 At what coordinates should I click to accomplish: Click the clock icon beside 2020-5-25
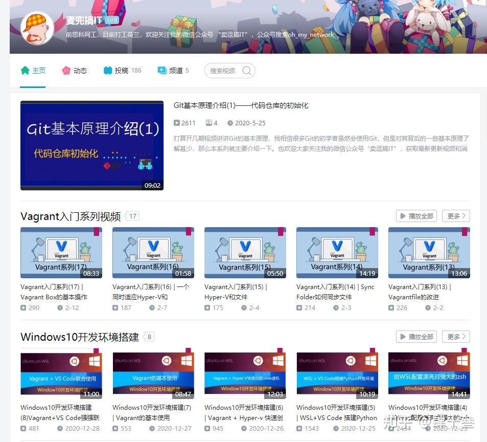click(230, 123)
